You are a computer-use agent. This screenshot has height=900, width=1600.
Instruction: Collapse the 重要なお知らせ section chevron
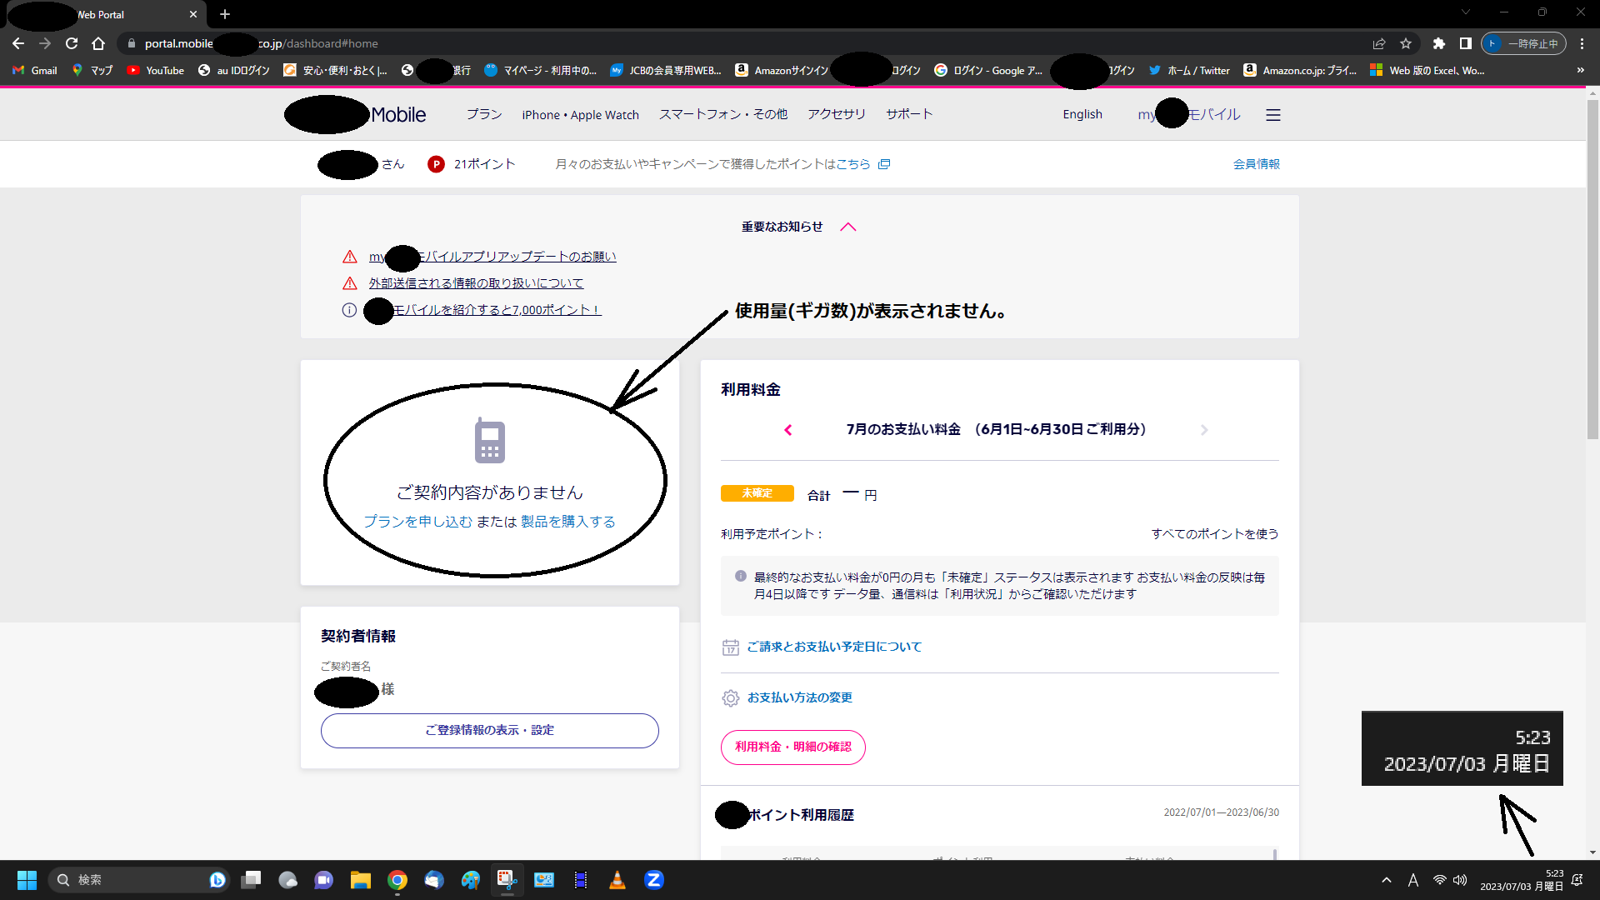[848, 227]
